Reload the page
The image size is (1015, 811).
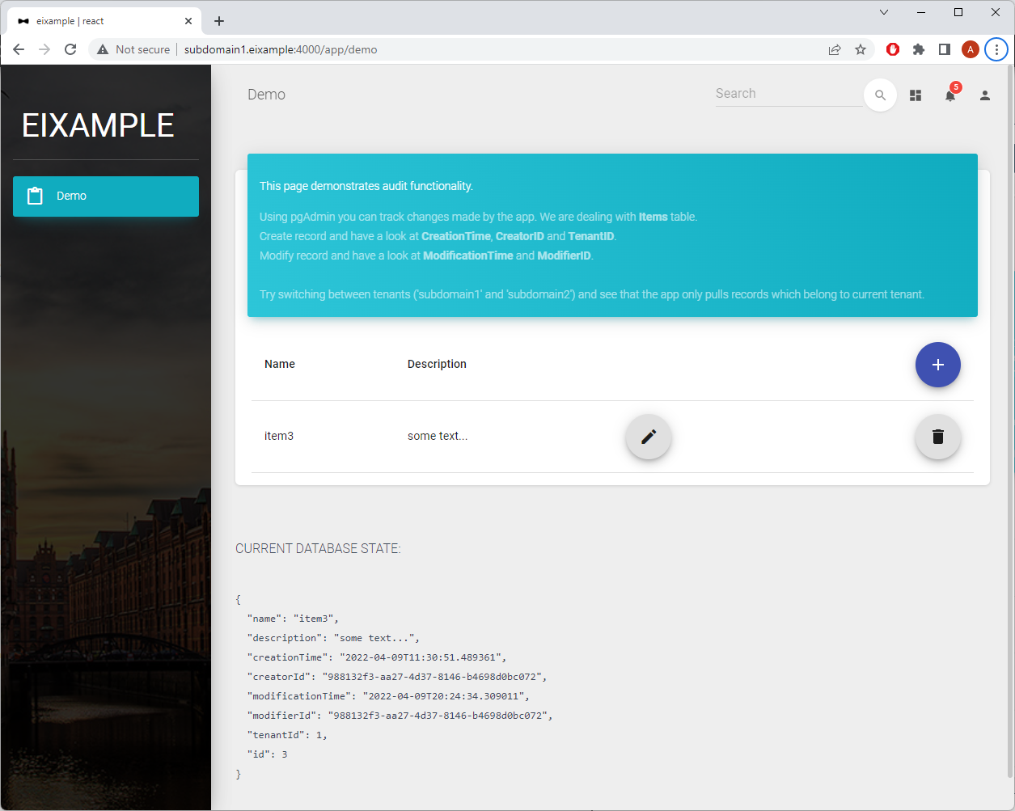[70, 49]
